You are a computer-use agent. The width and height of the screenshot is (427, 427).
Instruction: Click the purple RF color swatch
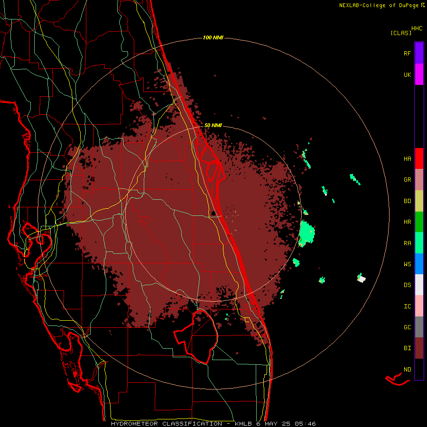(x=419, y=53)
